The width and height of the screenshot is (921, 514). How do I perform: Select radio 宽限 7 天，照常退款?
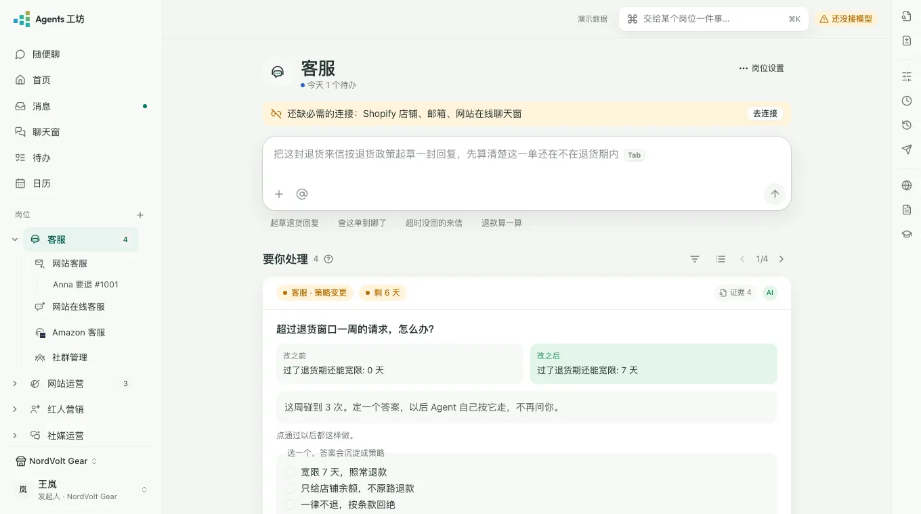[290, 472]
